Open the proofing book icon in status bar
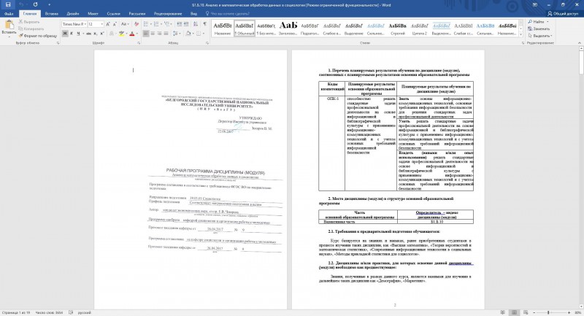Image resolution: width=584 pixels, height=316 pixels. pyautogui.click(x=71, y=312)
